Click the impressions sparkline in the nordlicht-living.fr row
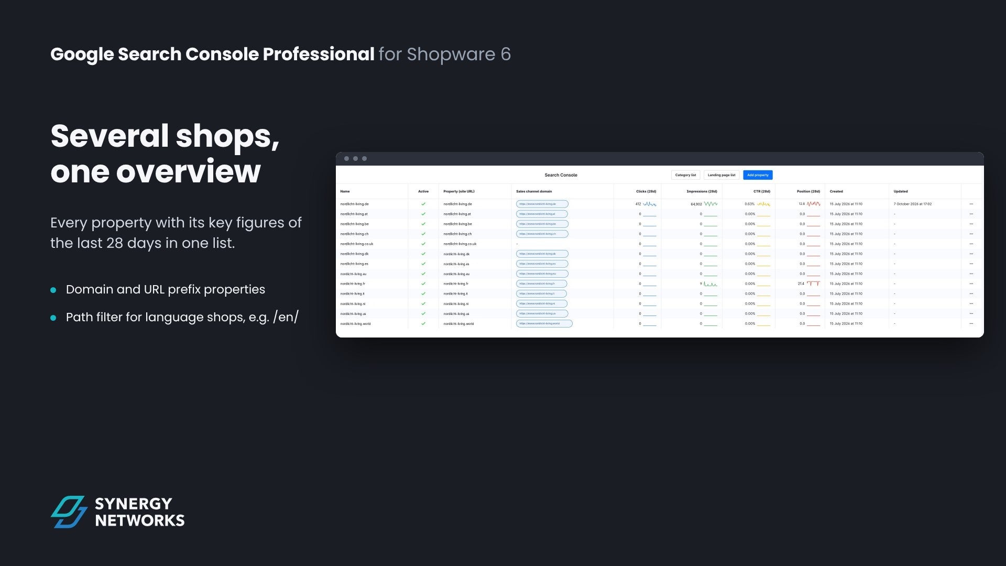Screen dimensions: 1006x566 (x=710, y=284)
